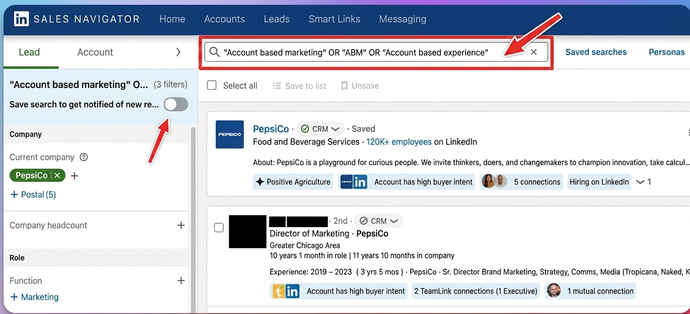Open CRM dropdown on lead result
The width and height of the screenshot is (690, 314).
(x=378, y=221)
